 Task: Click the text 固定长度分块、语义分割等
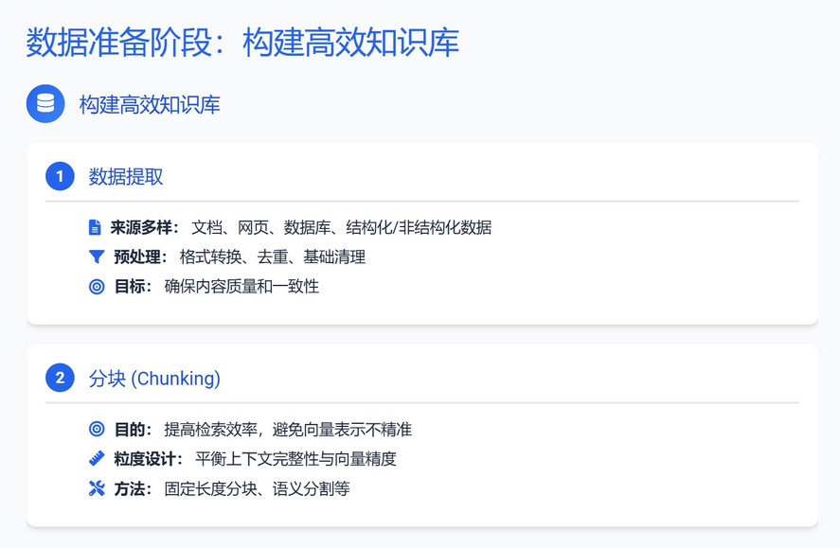point(258,488)
